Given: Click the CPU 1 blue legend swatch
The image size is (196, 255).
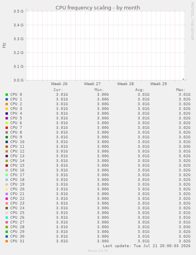Looking at the screenshot, I should pyautogui.click(x=7, y=99).
